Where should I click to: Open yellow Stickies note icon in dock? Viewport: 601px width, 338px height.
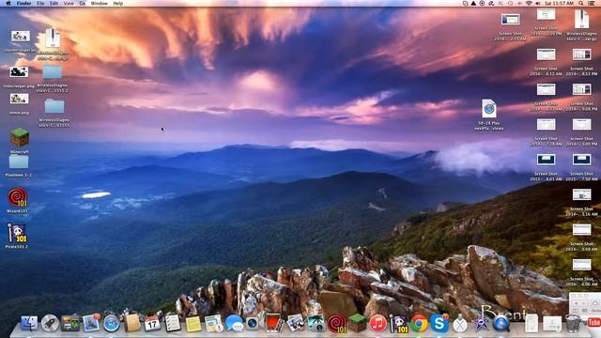pyautogui.click(x=193, y=324)
